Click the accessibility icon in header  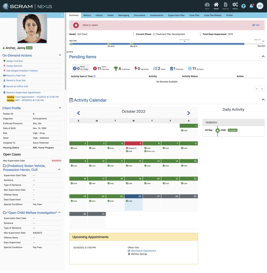point(243,6)
